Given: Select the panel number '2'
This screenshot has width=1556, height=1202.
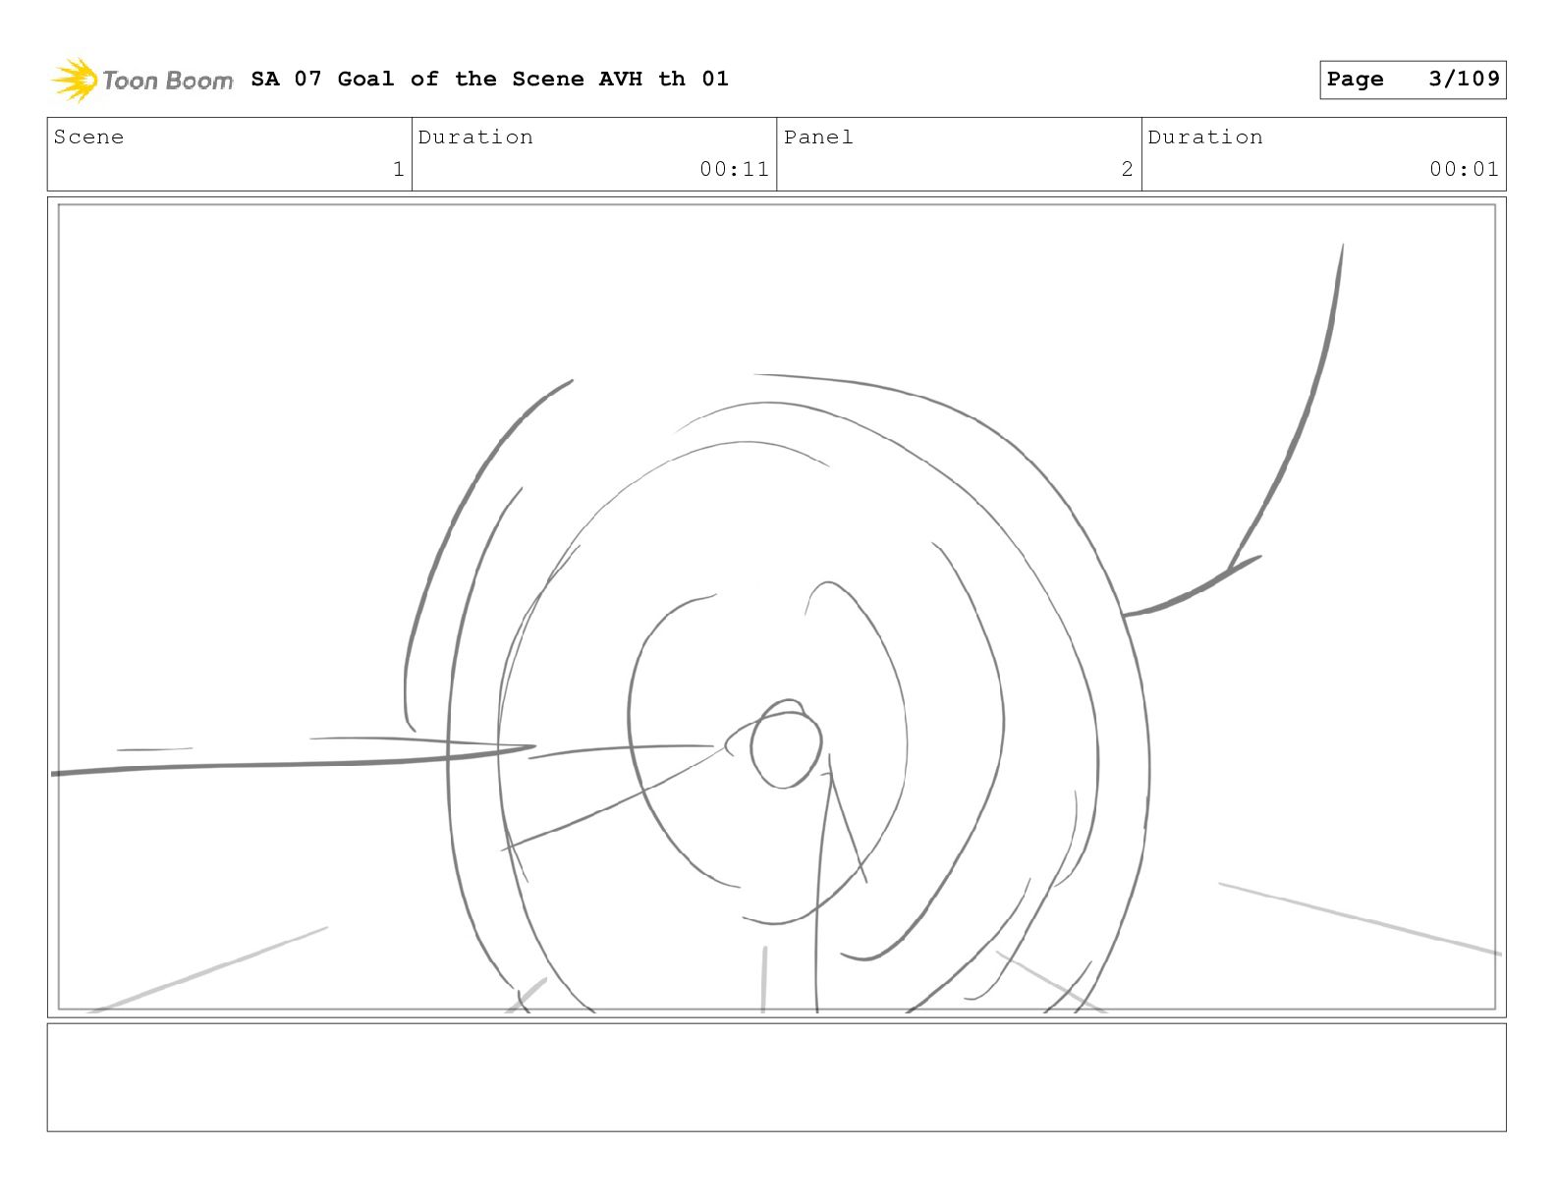Looking at the screenshot, I should [1127, 169].
